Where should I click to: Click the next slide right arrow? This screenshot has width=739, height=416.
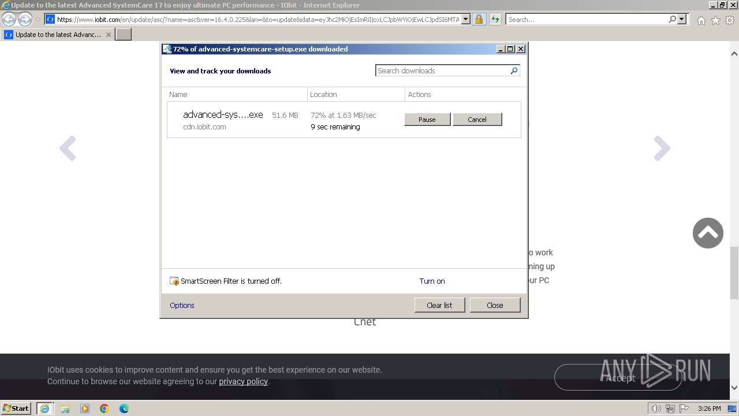click(662, 148)
